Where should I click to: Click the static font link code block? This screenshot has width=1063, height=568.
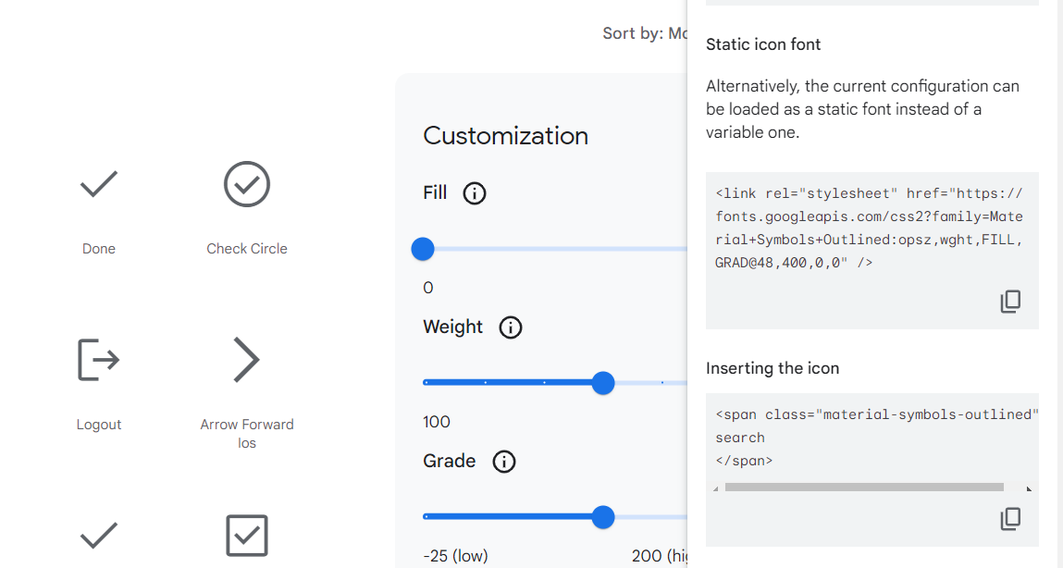pyautogui.click(x=868, y=228)
